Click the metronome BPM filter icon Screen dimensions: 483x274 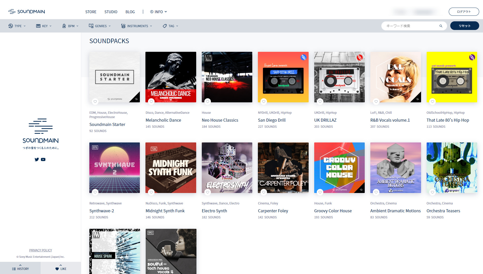[64, 26]
